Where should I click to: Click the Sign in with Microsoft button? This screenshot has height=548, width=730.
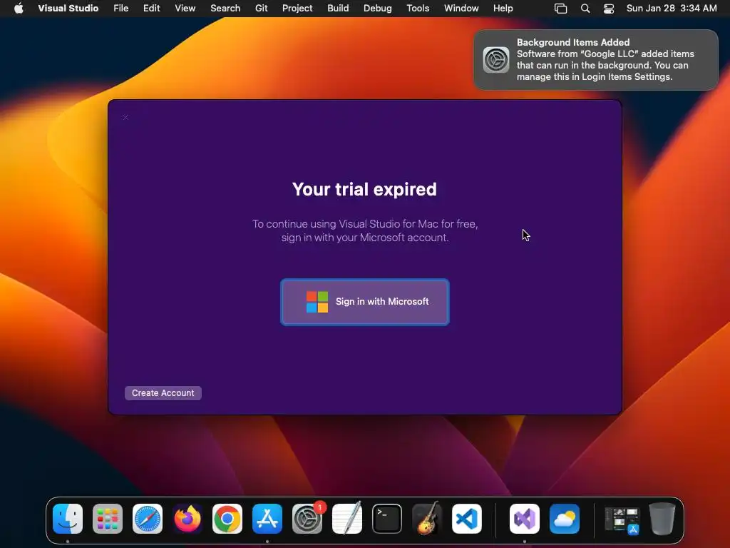364,302
